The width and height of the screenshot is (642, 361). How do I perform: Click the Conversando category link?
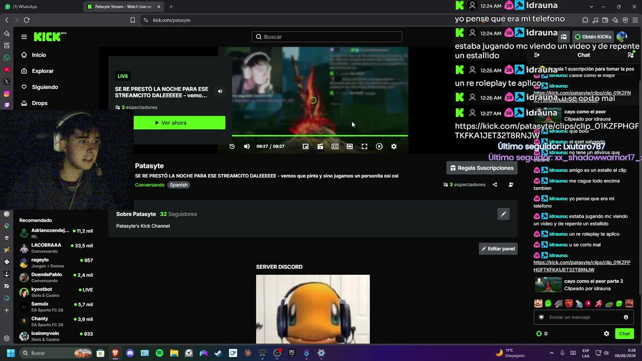click(x=149, y=185)
